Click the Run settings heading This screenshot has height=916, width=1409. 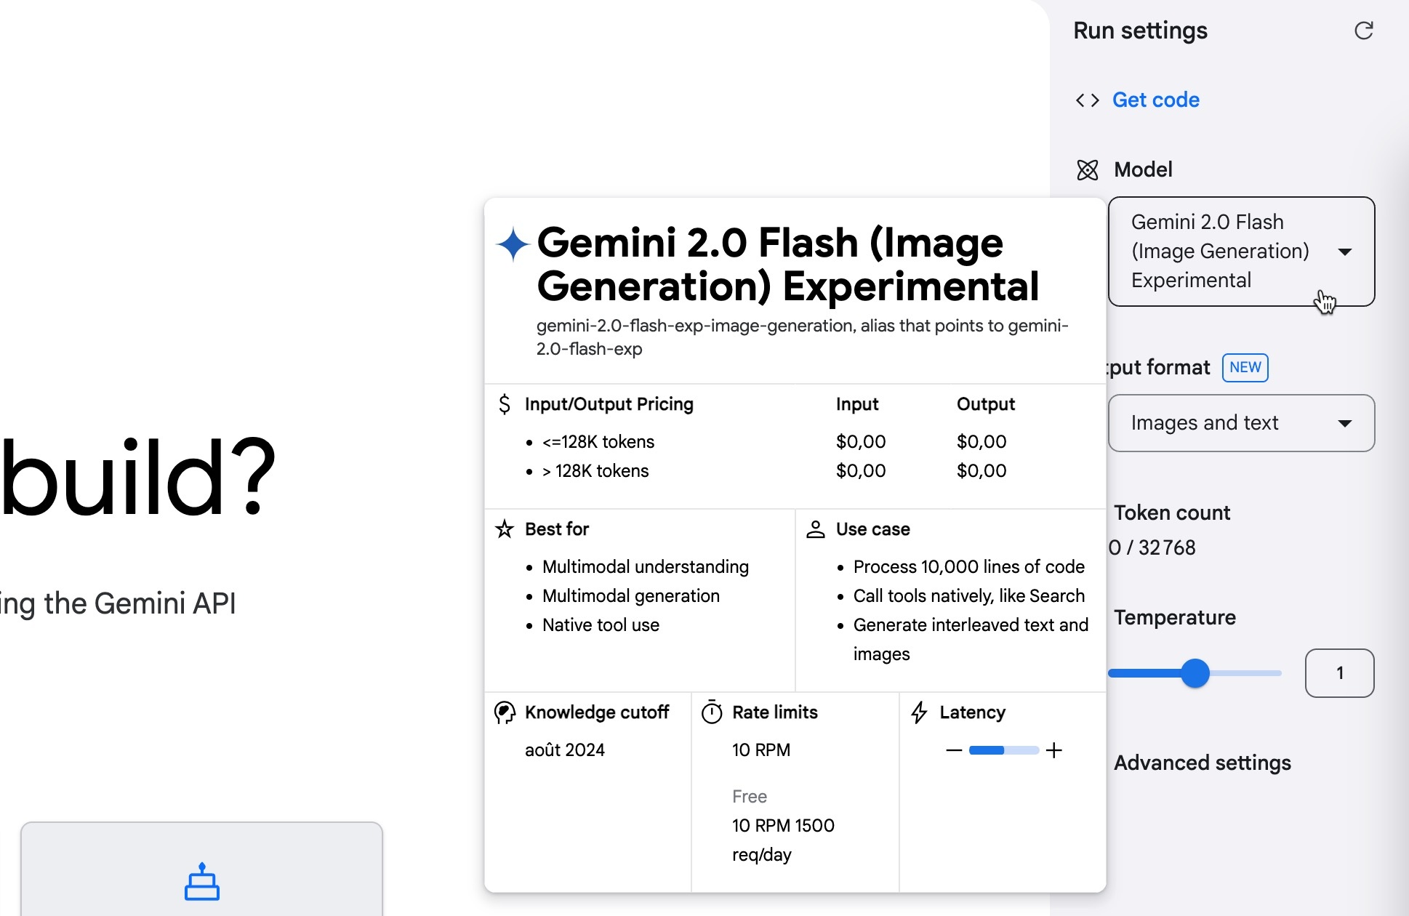(1140, 31)
